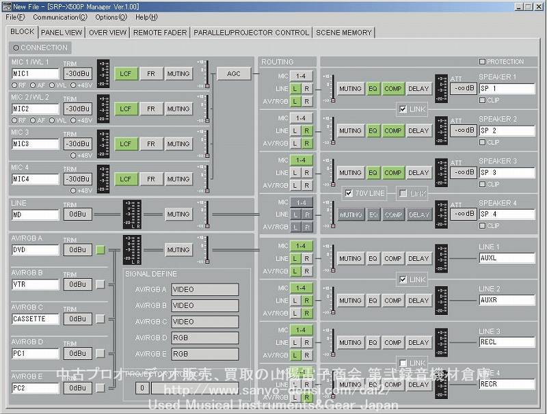Click the projector protocol 0 button
This screenshot has width=547, height=414.
pos(142,388)
